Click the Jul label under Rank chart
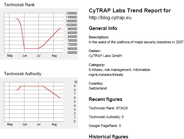Image resolution: width=184 pixels, height=139 pixels. point(38,56)
